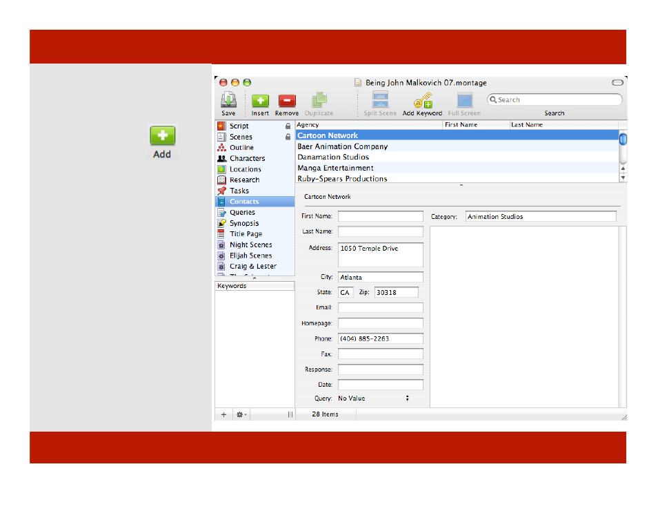Sort contacts by Last Name column header
The width and height of the screenshot is (658, 509).
pyautogui.click(x=564, y=125)
